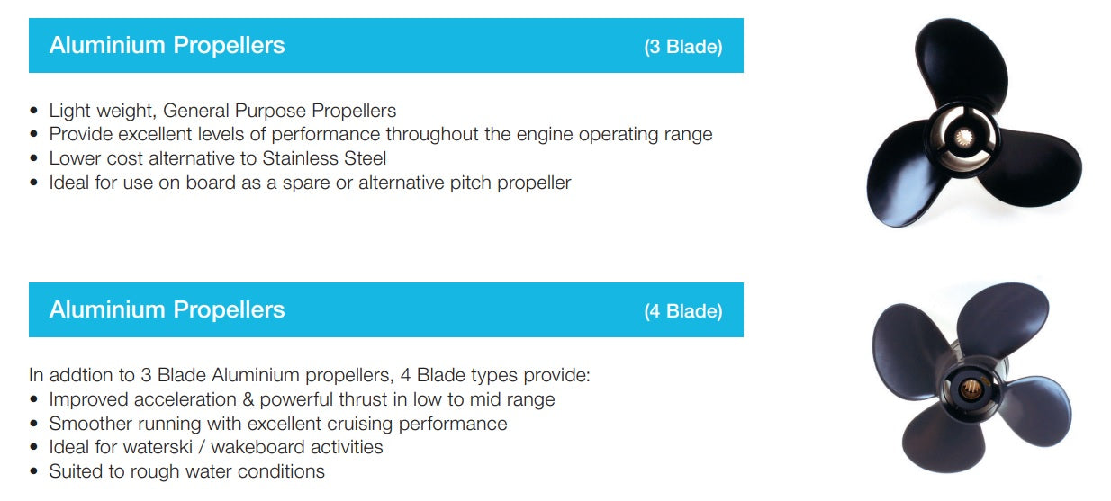Click the bullet dot before "Smoother running"
The height and width of the screenshot is (501, 1111).
(x=34, y=424)
